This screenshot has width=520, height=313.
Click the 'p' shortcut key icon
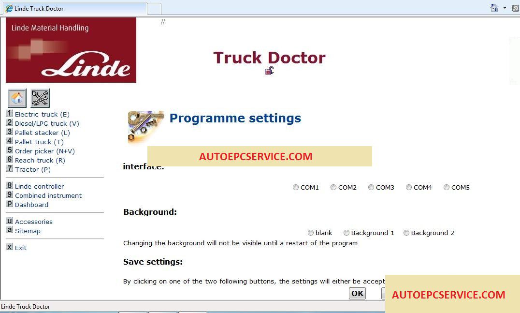[10, 204]
